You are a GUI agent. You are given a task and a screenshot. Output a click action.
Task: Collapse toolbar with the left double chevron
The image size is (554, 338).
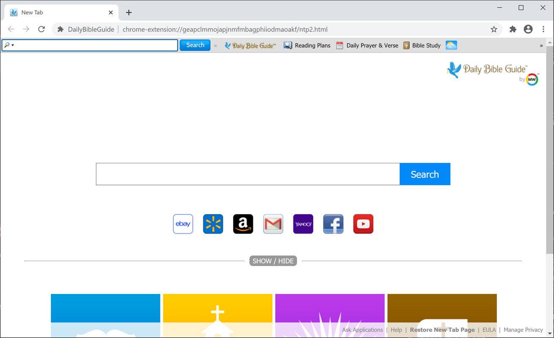(216, 46)
